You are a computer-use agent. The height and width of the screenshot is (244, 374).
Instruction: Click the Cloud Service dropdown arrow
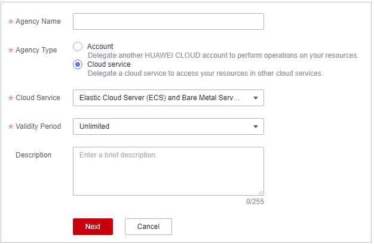(256, 98)
